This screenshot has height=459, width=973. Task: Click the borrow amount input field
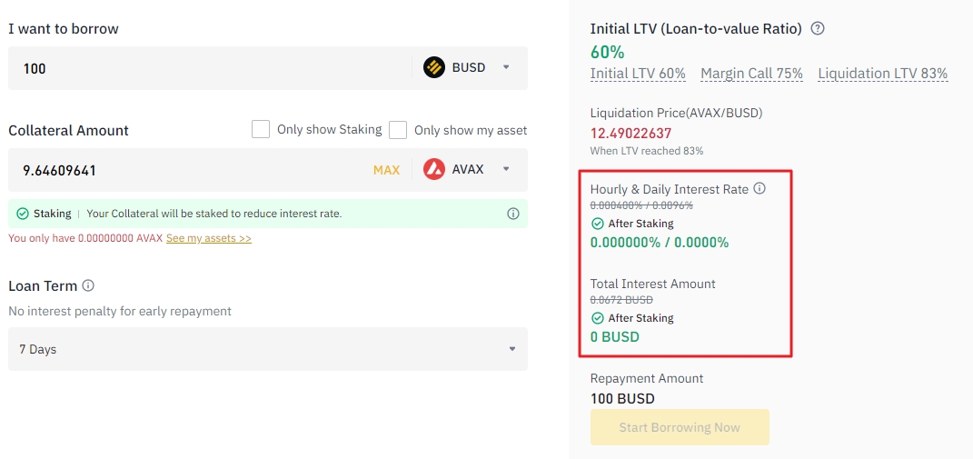pos(209,68)
